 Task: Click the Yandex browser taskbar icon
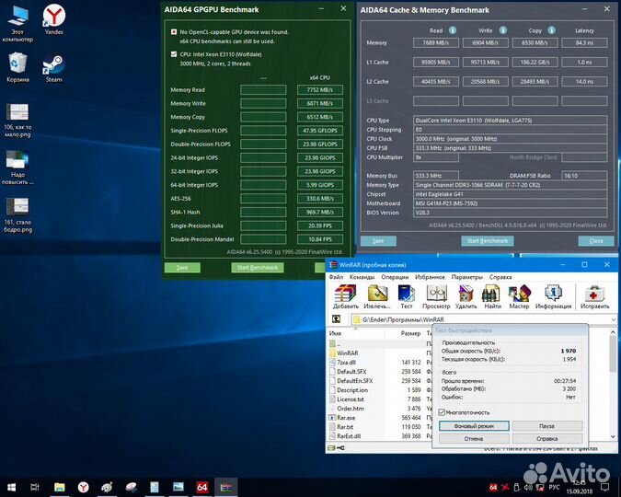[83, 487]
